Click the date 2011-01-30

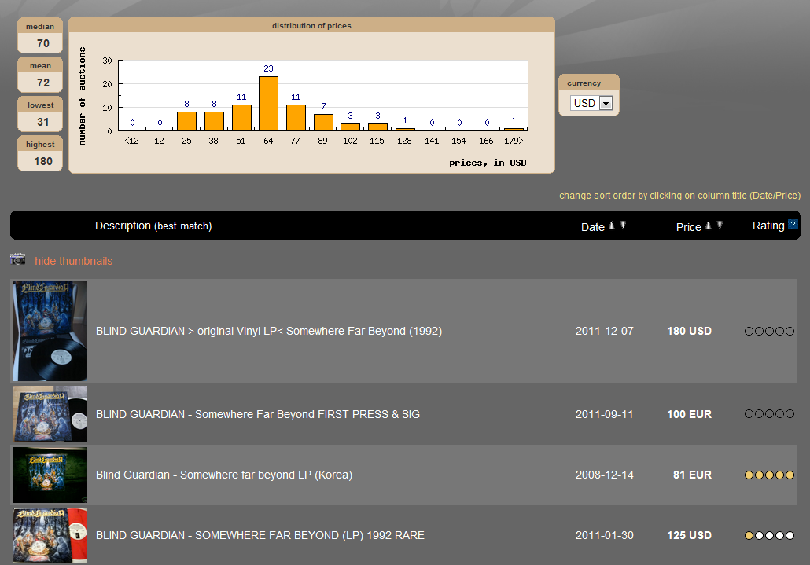tap(605, 536)
